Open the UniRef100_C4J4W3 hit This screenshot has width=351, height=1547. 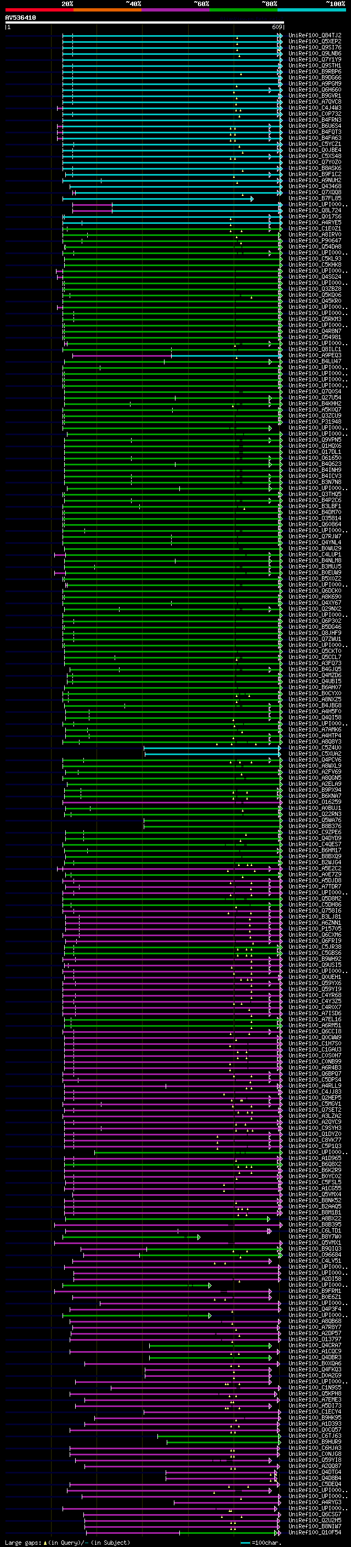pyautogui.click(x=315, y=108)
